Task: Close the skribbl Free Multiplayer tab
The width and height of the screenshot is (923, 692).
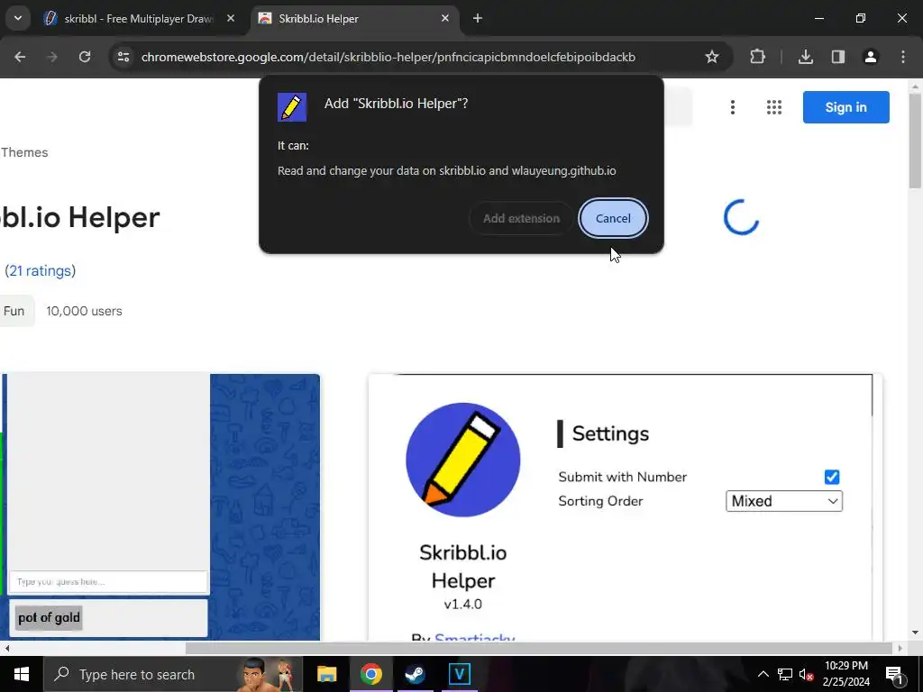Action: 231,18
